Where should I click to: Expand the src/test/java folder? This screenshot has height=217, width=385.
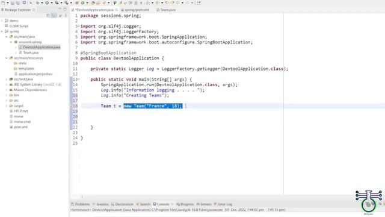(x=7, y=79)
